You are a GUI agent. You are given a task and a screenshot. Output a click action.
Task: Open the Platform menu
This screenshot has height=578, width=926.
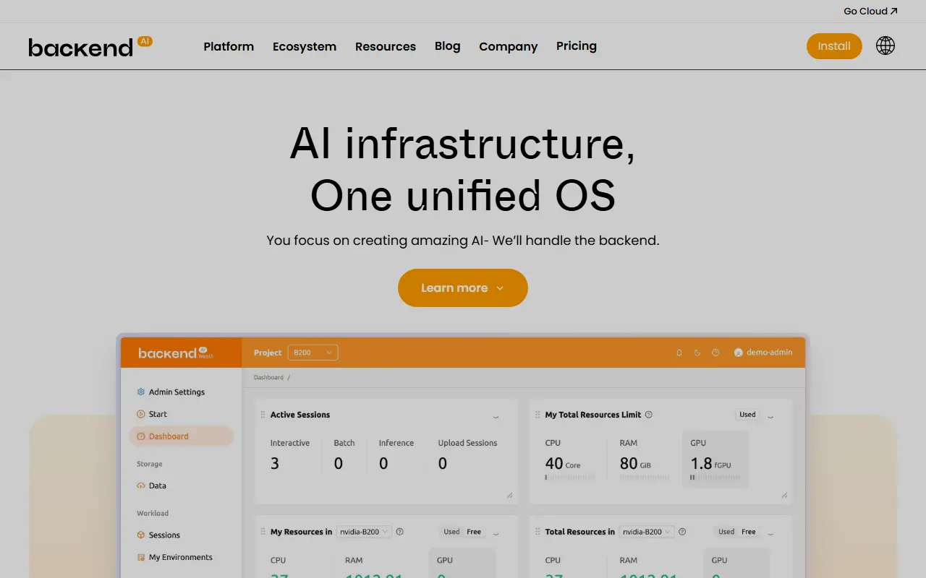click(229, 46)
